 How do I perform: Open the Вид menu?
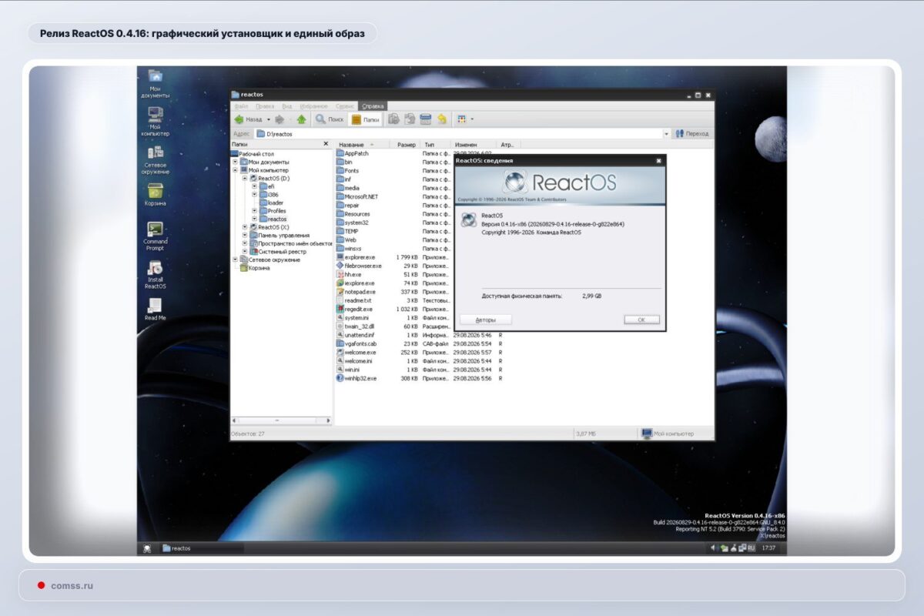pyautogui.click(x=286, y=106)
